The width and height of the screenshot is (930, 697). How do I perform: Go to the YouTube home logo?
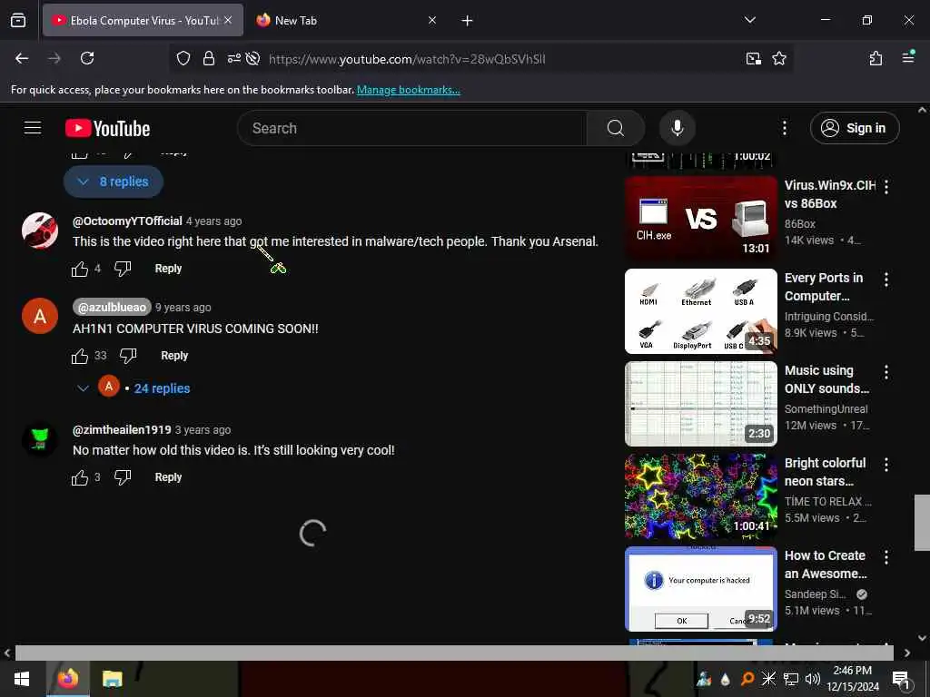(x=107, y=128)
